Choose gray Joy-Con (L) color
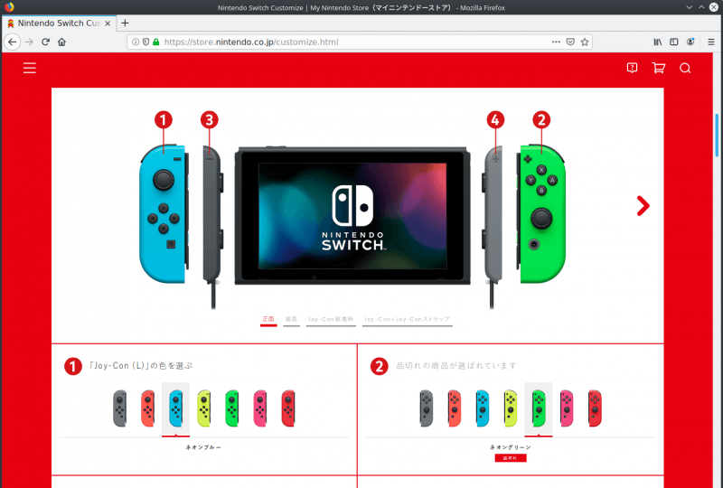This screenshot has height=488, width=723. (x=120, y=408)
